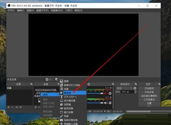Open the 配置文件(P) menu
171x125 pixels.
tap(42, 10)
